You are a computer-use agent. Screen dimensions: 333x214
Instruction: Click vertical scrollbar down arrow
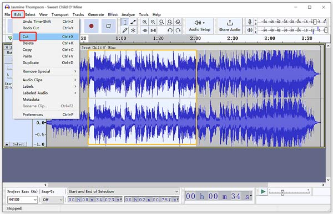[x=328, y=180]
